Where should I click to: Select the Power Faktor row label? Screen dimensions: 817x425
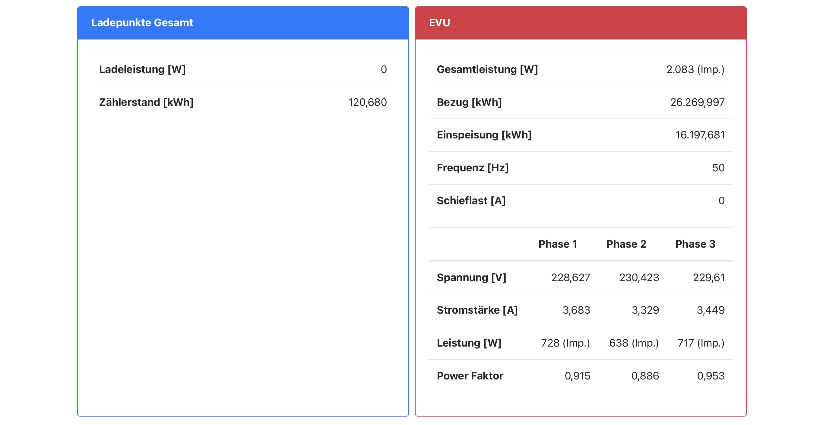(470, 376)
